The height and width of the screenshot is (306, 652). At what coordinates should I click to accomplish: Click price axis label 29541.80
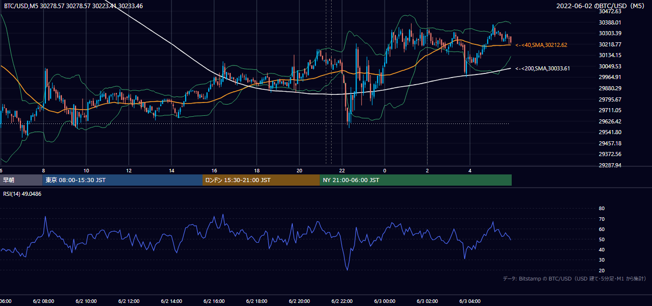click(x=610, y=132)
